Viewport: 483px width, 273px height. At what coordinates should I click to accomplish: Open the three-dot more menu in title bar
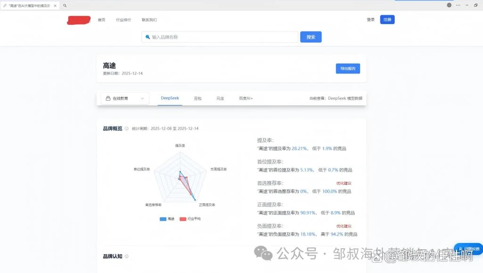[x=458, y=5]
